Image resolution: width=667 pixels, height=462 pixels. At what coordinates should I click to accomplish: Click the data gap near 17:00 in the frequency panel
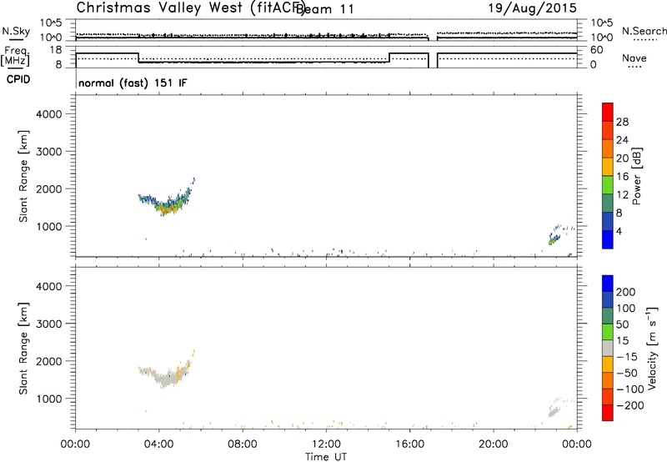pyautogui.click(x=433, y=59)
